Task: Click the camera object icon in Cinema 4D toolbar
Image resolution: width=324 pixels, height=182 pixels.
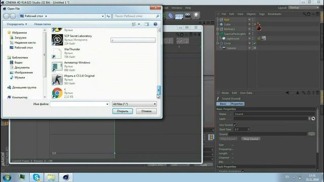Action: (x=188, y=16)
